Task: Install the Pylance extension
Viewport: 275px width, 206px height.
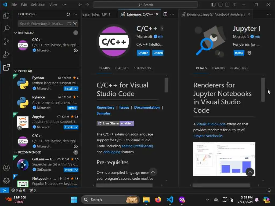Action: 72,108
